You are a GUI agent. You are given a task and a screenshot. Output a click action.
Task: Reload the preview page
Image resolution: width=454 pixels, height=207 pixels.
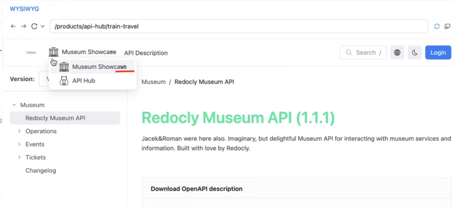point(34,26)
